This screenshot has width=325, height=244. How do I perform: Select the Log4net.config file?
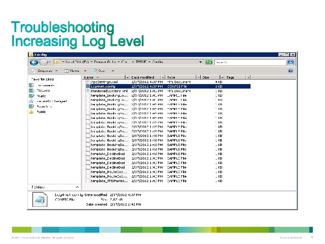(103, 86)
